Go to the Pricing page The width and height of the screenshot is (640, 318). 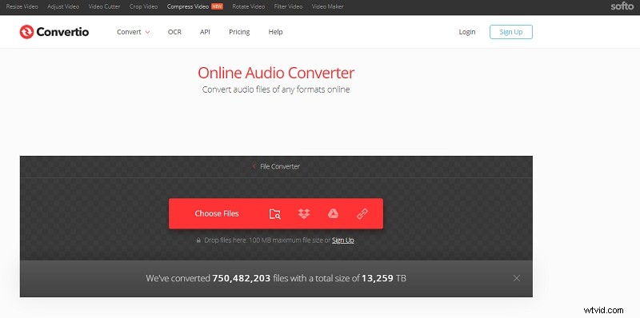click(239, 32)
